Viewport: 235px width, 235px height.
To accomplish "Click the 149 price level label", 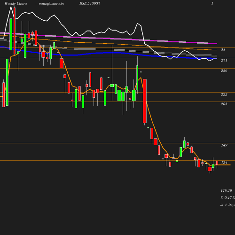I will coord(224,145).
